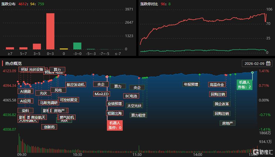This screenshot has width=275, height=157.
Task: Open the calendar icon beside the date
Action: click(268, 63)
